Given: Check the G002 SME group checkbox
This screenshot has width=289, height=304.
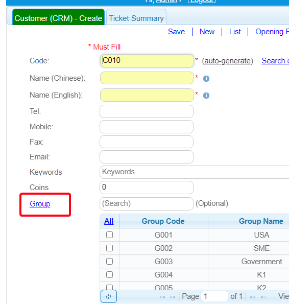Looking at the screenshot, I should pyautogui.click(x=109, y=248).
